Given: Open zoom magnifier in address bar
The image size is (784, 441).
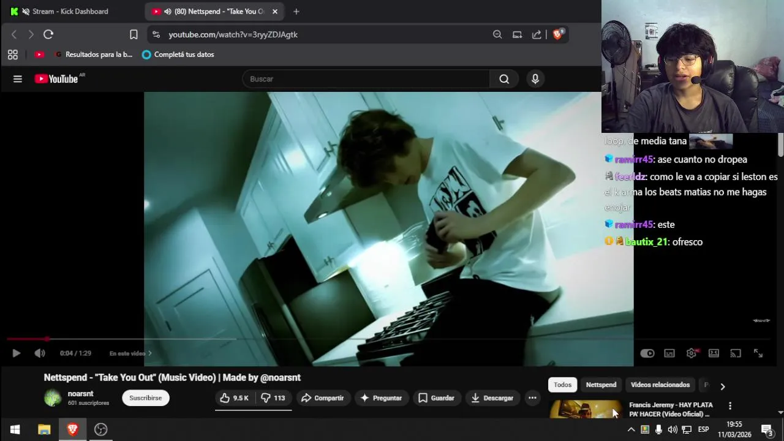Looking at the screenshot, I should click(497, 34).
